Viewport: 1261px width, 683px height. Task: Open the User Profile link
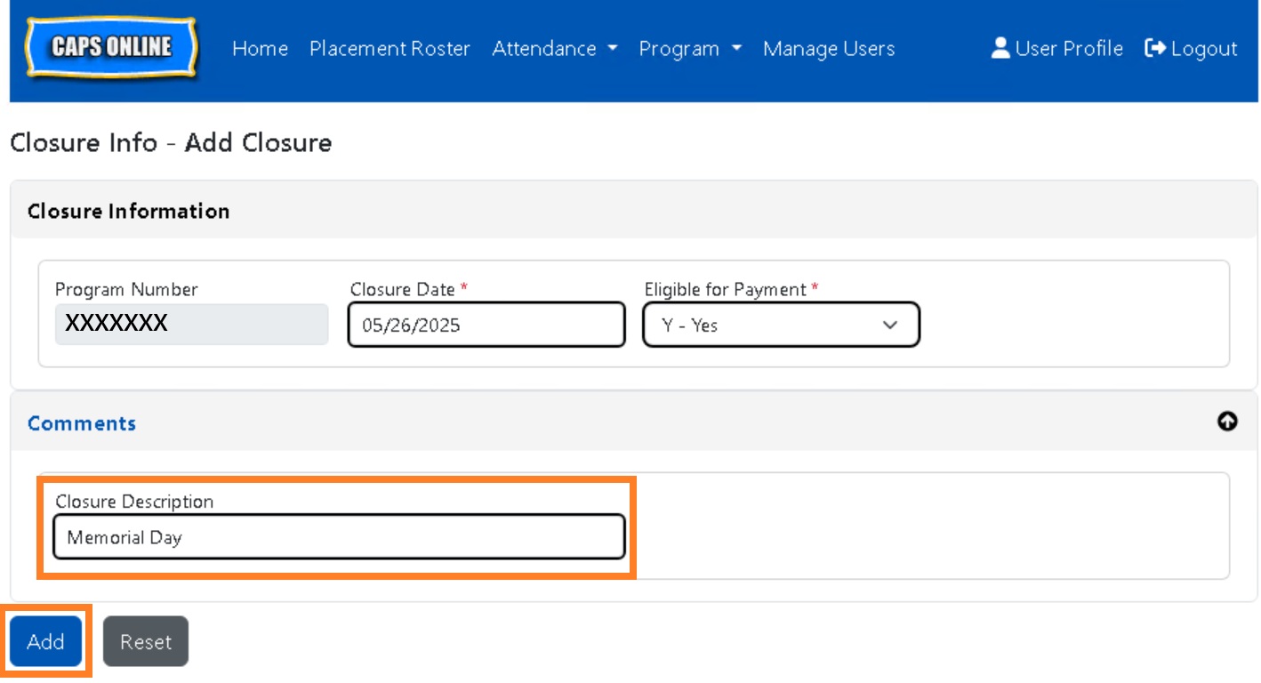(1068, 49)
